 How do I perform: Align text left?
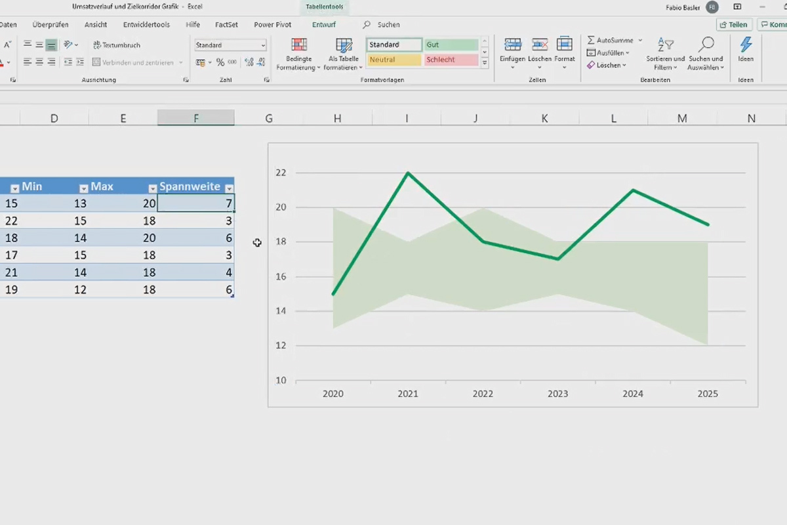(x=28, y=62)
